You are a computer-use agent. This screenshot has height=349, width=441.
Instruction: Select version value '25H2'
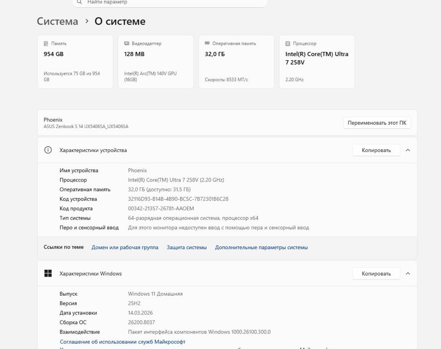point(134,303)
